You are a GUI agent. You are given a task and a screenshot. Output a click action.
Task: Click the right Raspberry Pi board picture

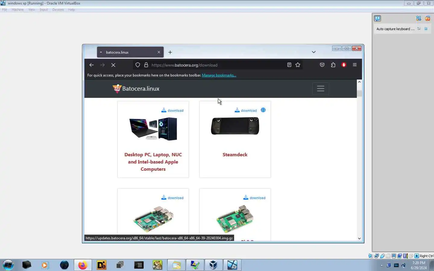pyautogui.click(x=235, y=219)
